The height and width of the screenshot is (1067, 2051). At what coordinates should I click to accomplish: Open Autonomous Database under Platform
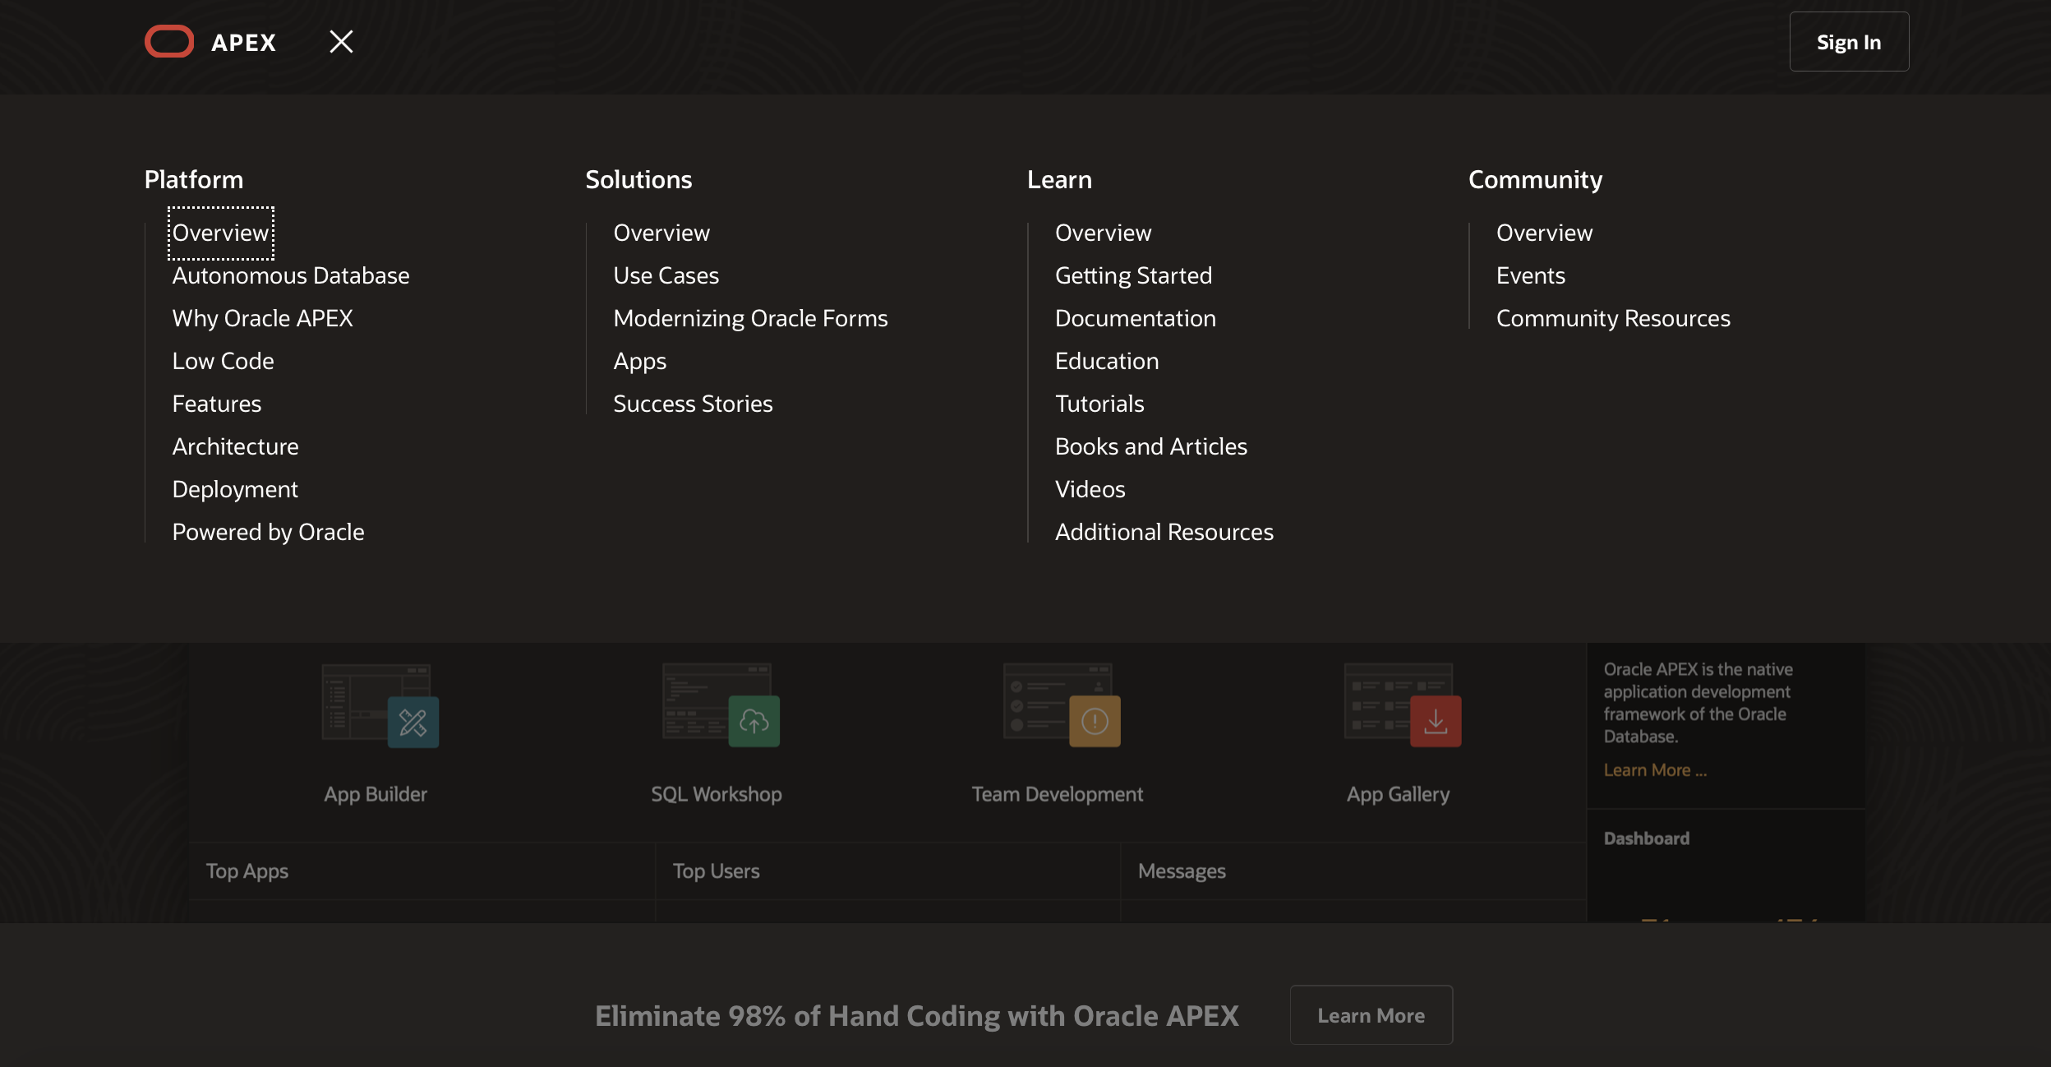[291, 275]
